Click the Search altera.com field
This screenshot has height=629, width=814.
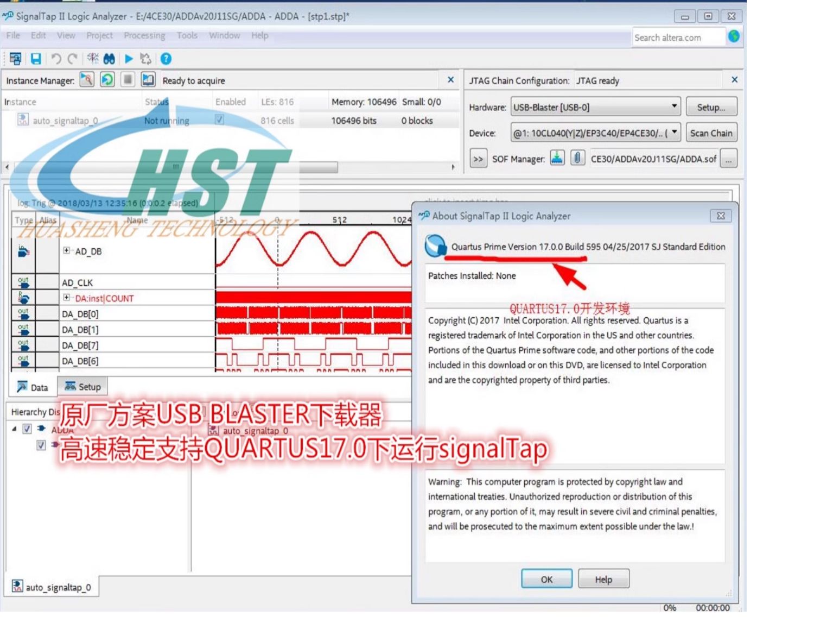click(678, 37)
